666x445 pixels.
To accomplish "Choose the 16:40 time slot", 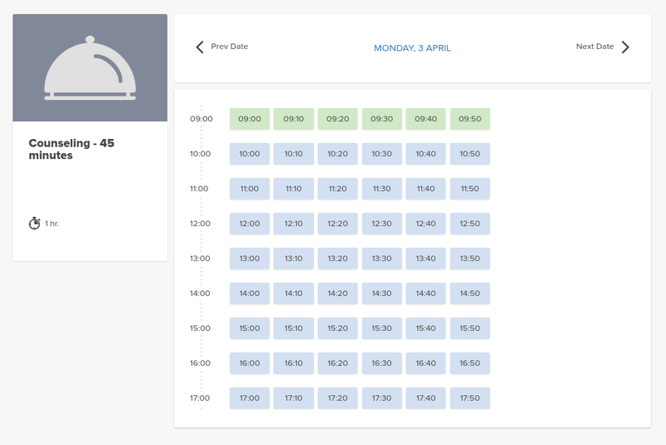I will click(425, 363).
